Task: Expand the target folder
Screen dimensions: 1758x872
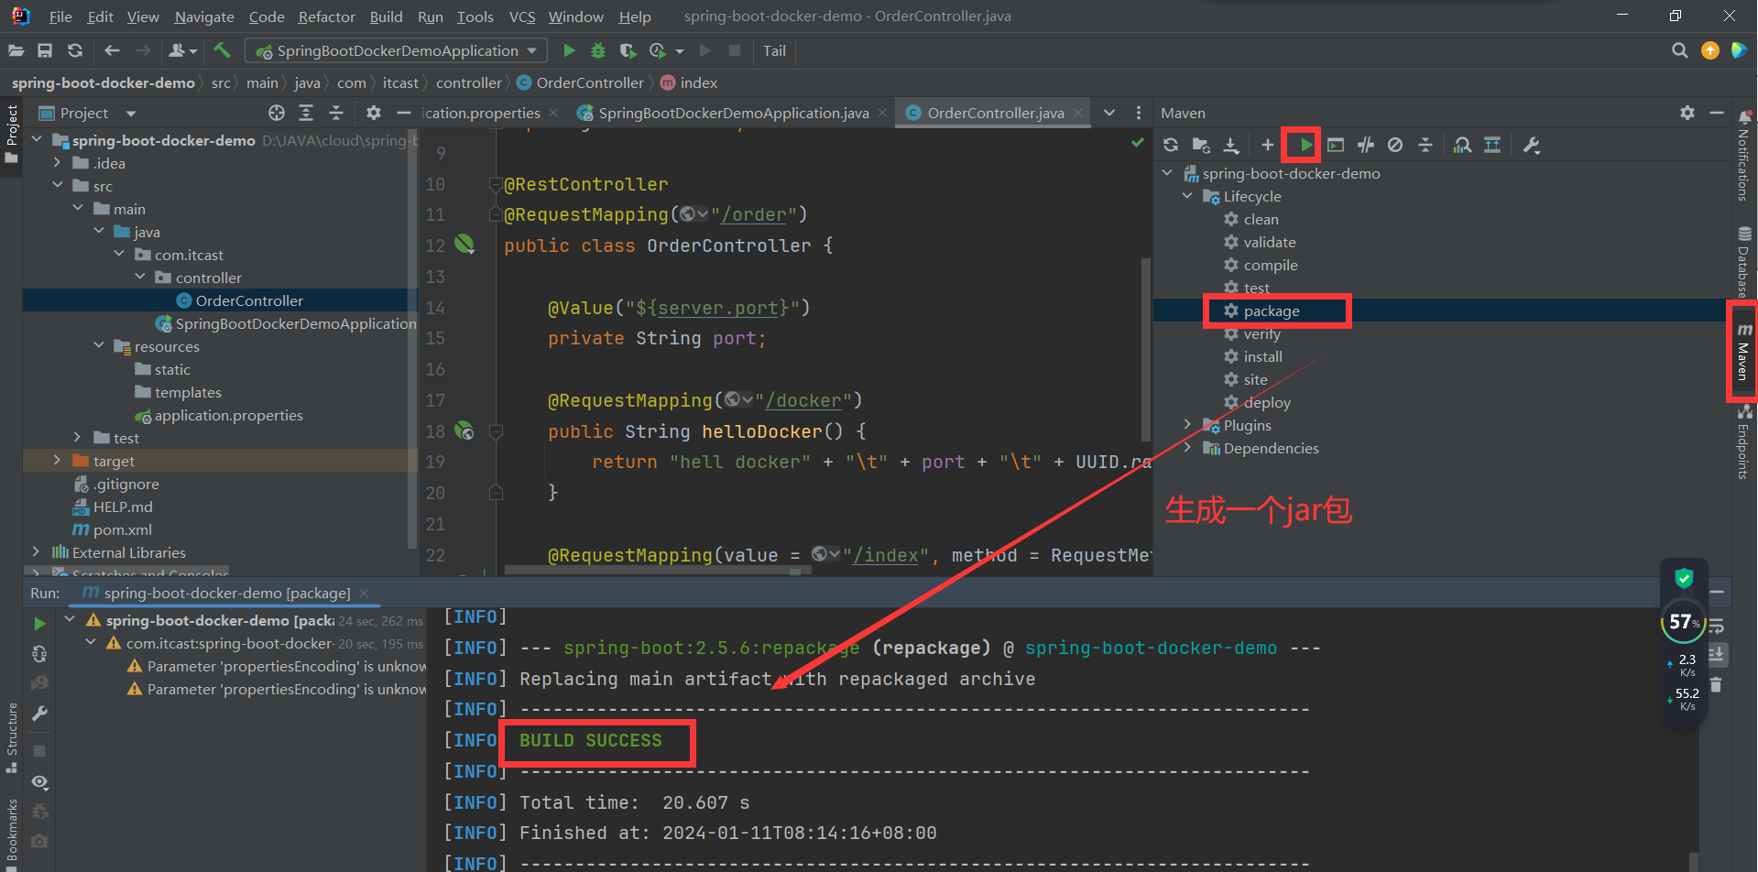Action: coord(57,461)
